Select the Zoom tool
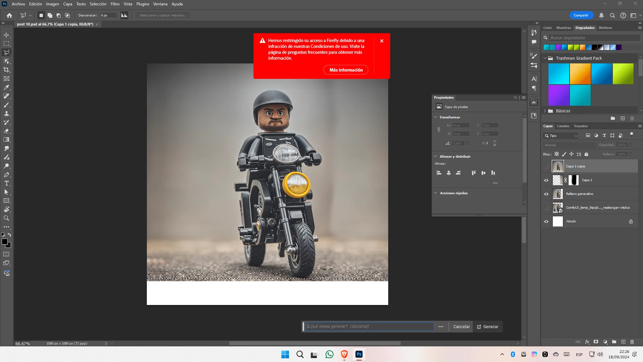Viewport: 643px width, 362px height. point(6,218)
